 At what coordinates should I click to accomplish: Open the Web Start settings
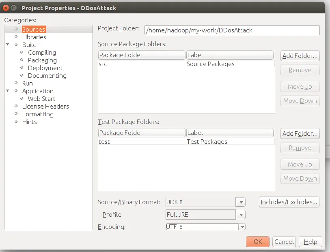[x=41, y=99]
